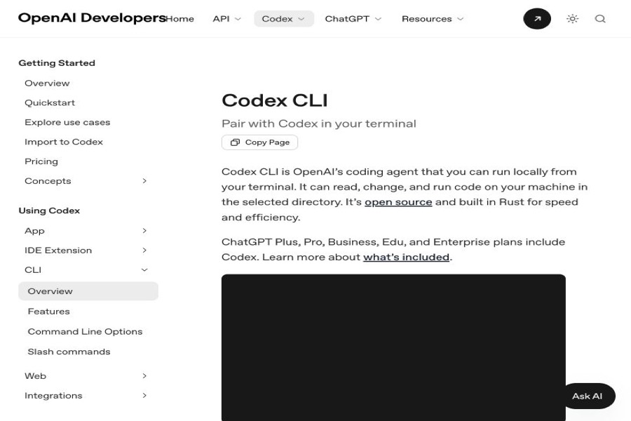Click the Integrations sidebar label

click(x=53, y=396)
